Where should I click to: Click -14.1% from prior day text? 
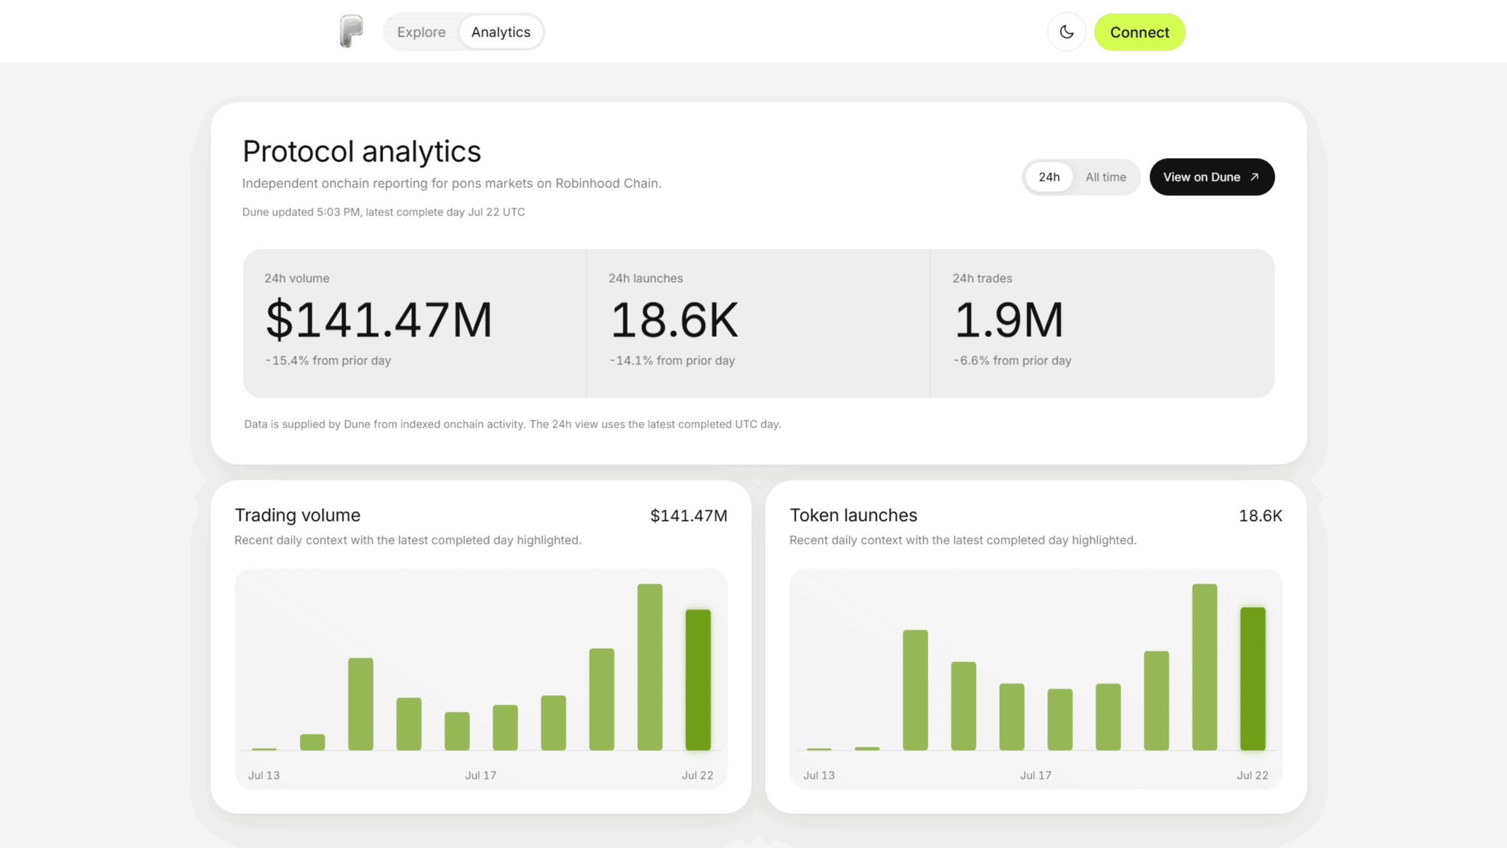point(672,360)
